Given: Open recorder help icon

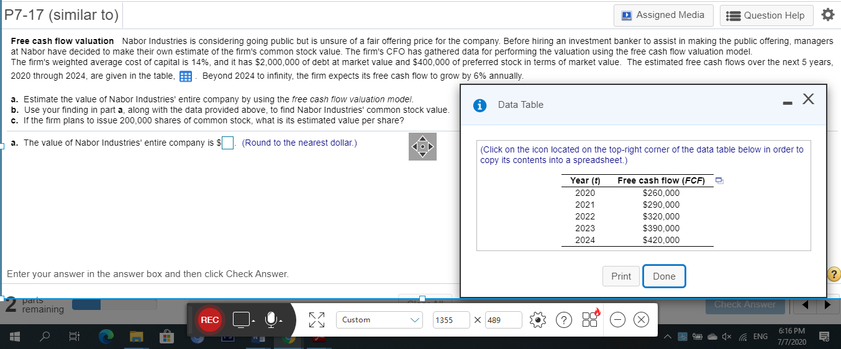Looking at the screenshot, I should point(563,320).
